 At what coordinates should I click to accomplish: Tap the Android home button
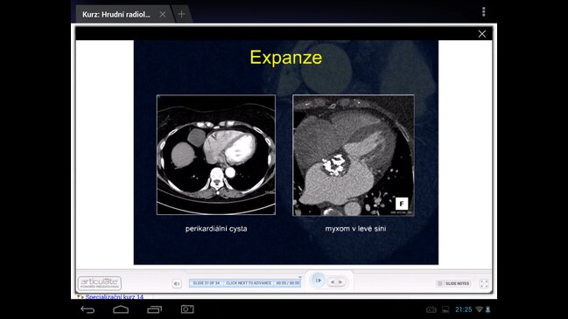[x=121, y=309]
